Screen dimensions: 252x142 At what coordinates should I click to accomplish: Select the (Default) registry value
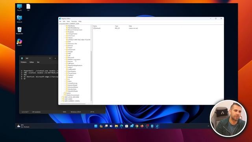[x=97, y=28]
